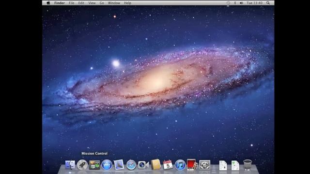Open the App Store Dock icon

click(x=107, y=165)
